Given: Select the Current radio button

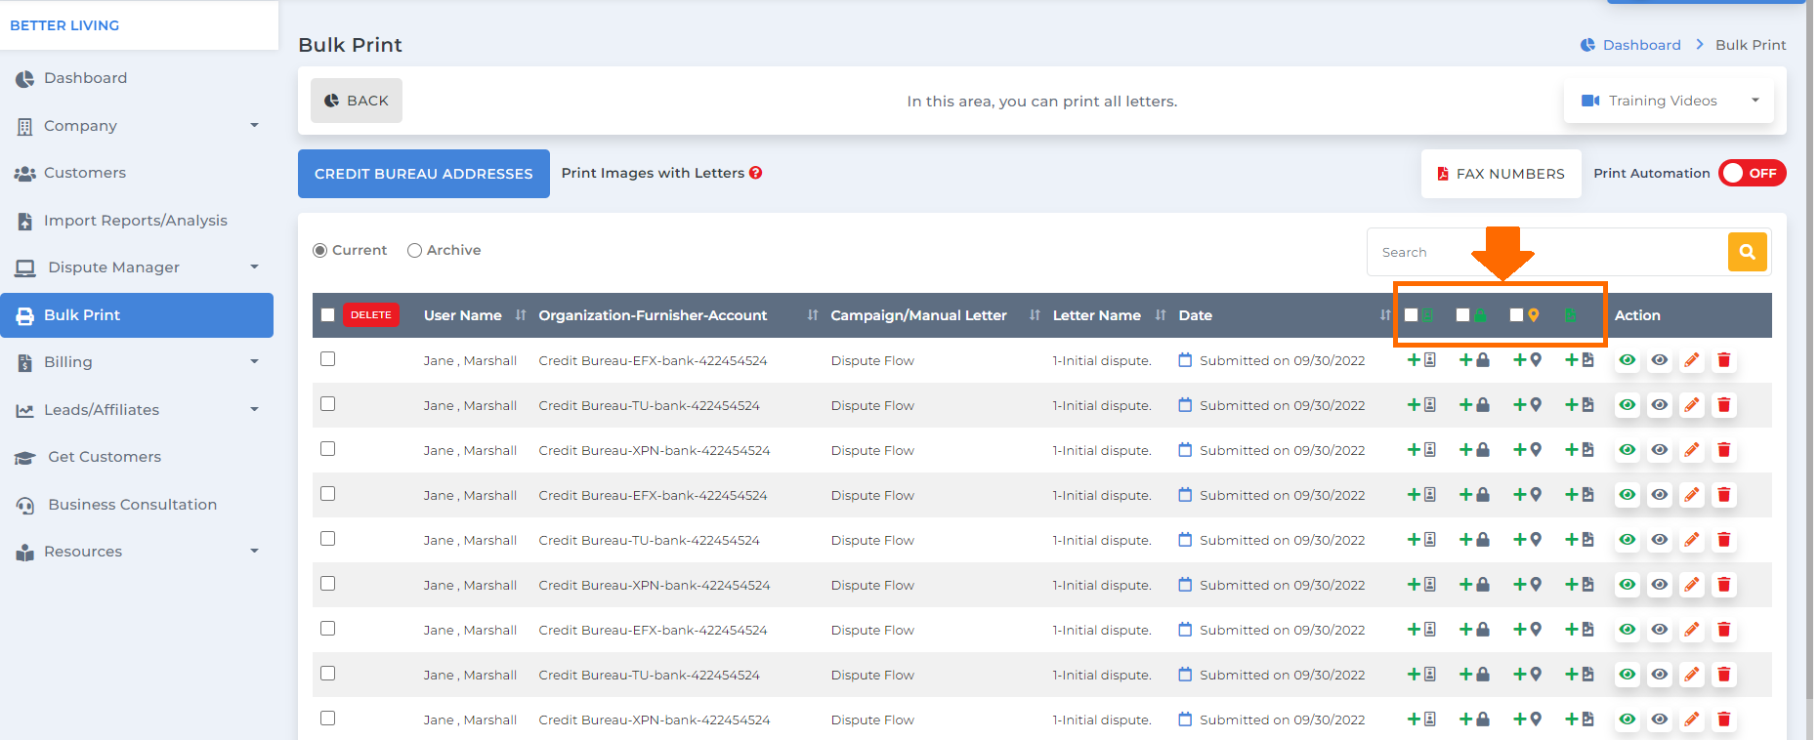Looking at the screenshot, I should (x=319, y=251).
